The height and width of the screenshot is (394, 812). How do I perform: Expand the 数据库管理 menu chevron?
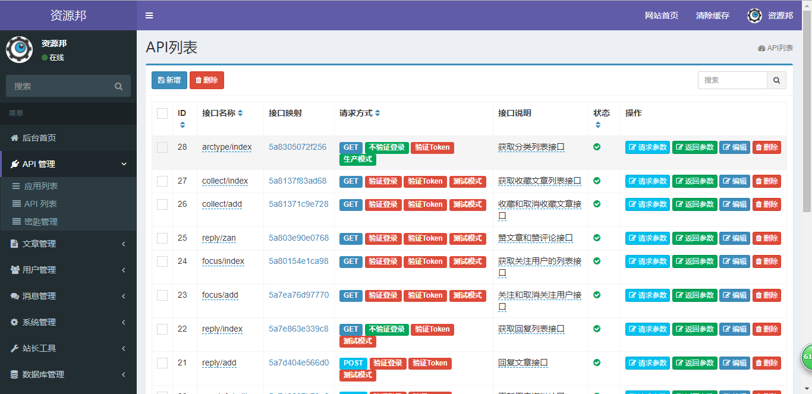(x=124, y=374)
